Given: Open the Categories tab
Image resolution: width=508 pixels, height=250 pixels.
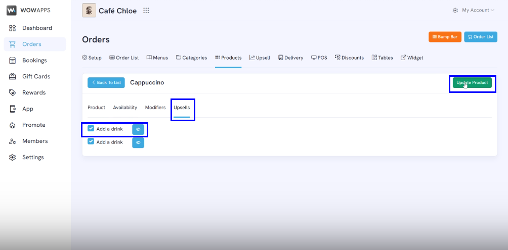Looking at the screenshot, I should click(x=191, y=58).
